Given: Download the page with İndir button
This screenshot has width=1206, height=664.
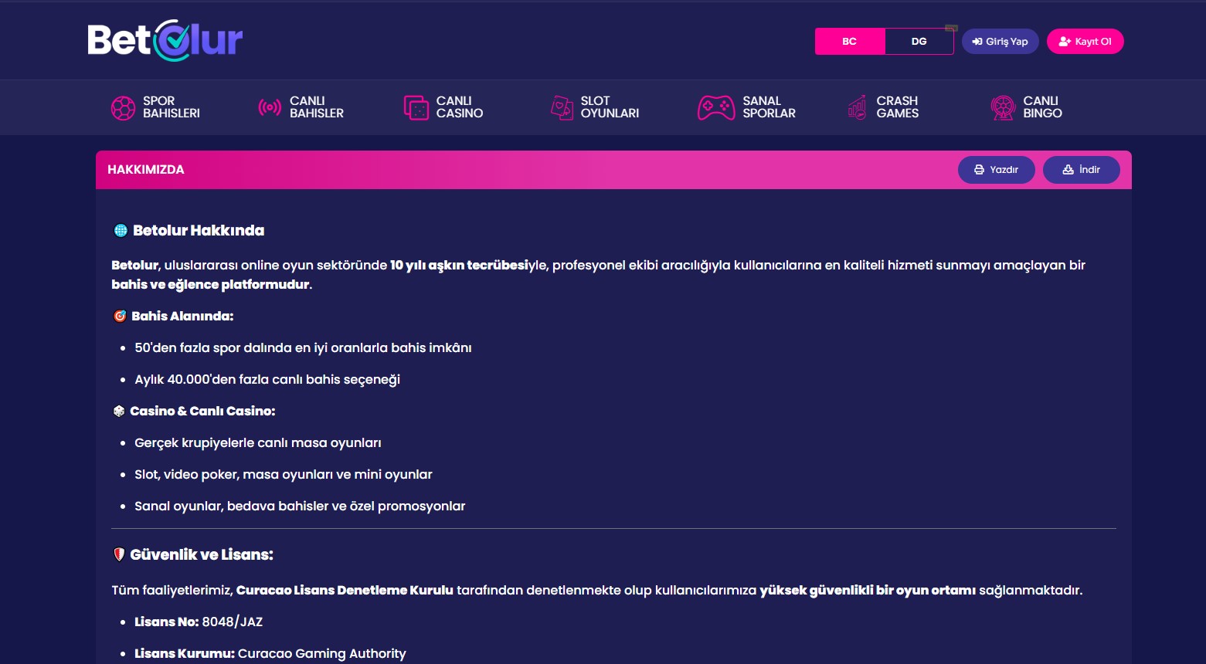Looking at the screenshot, I should [1082, 170].
